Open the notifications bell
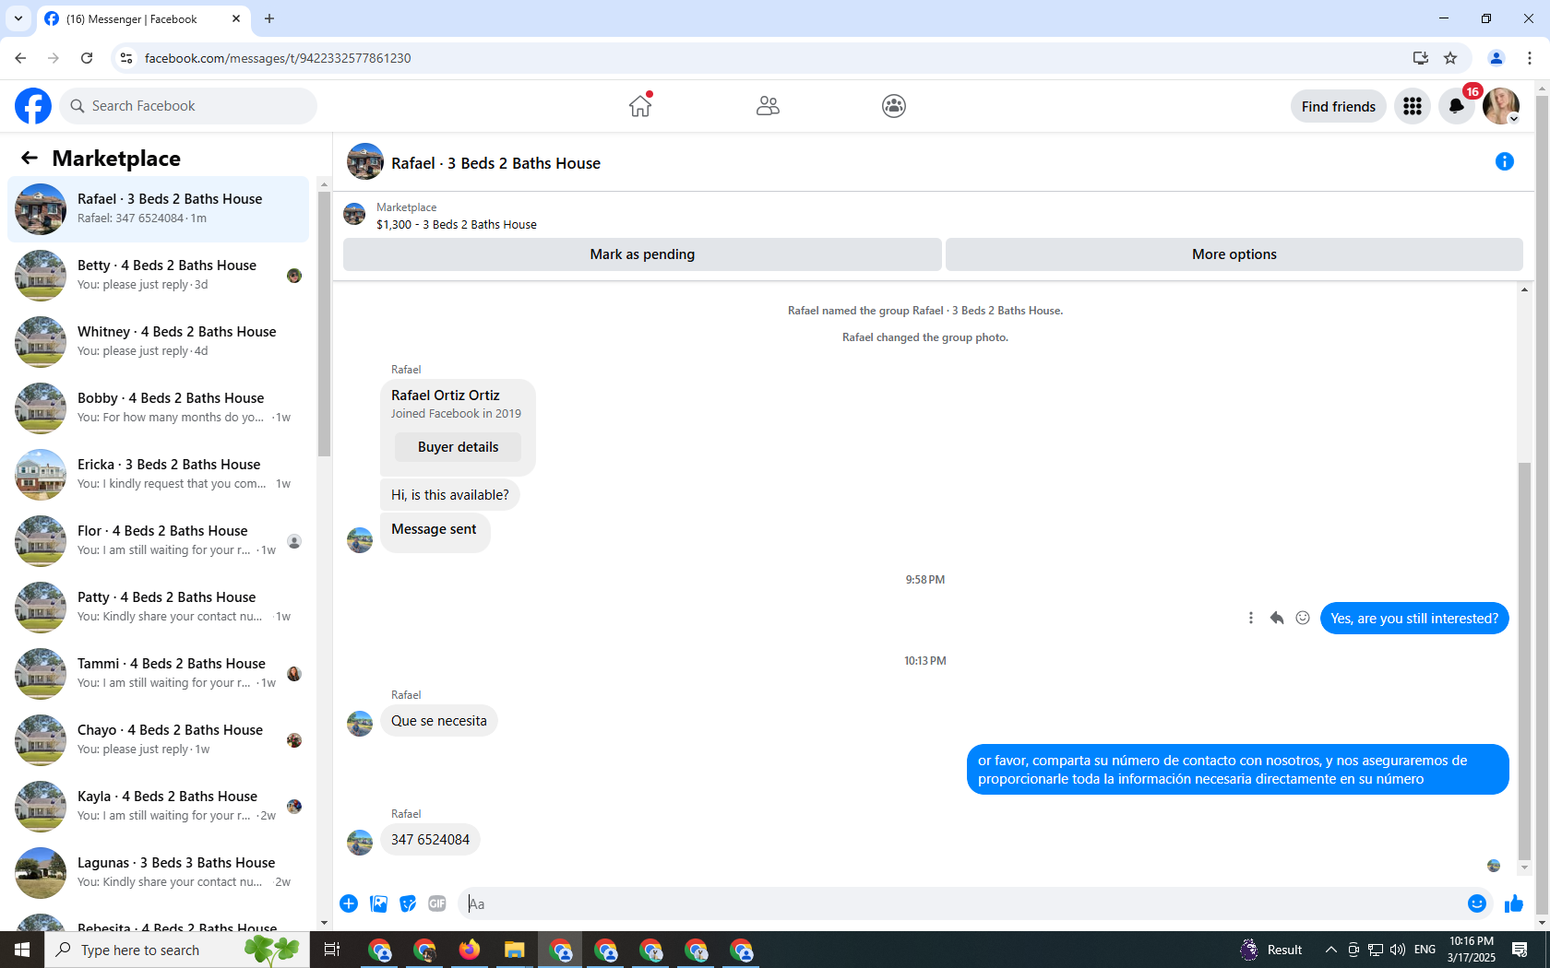This screenshot has width=1550, height=968. [x=1457, y=106]
